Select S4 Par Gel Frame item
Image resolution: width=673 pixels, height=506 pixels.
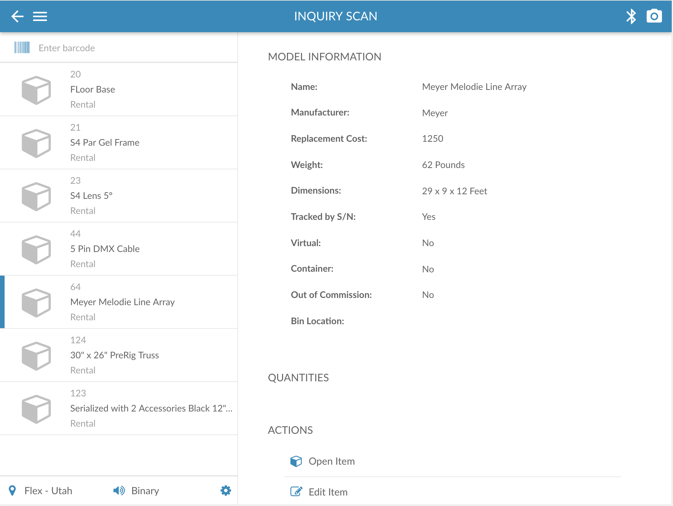click(x=119, y=142)
